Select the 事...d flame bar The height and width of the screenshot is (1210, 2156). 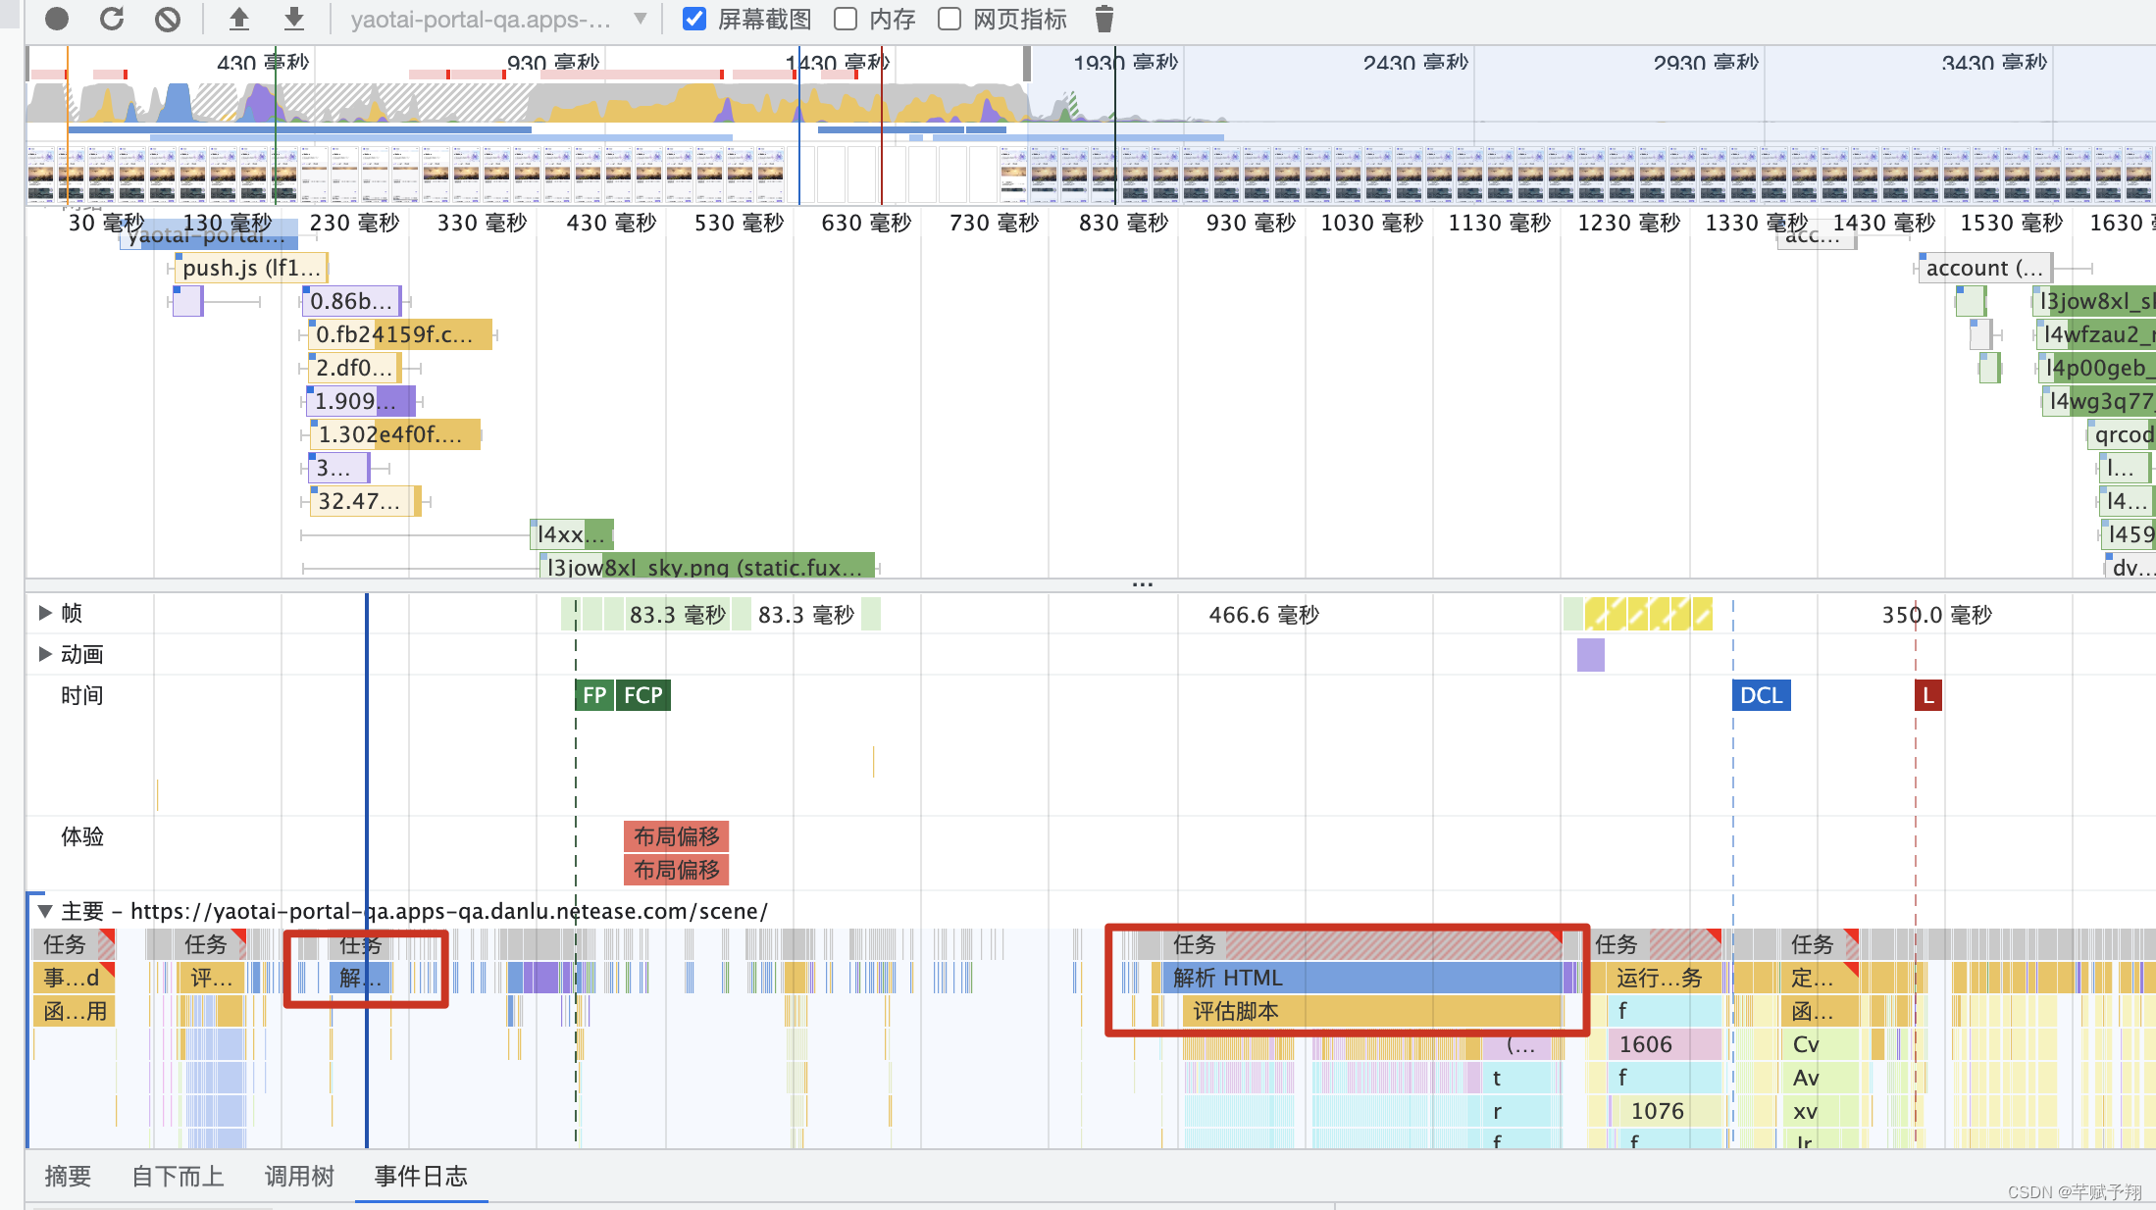75,978
